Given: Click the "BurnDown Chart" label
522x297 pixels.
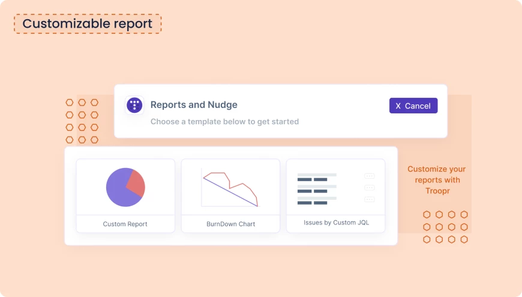Looking at the screenshot, I should 231,224.
